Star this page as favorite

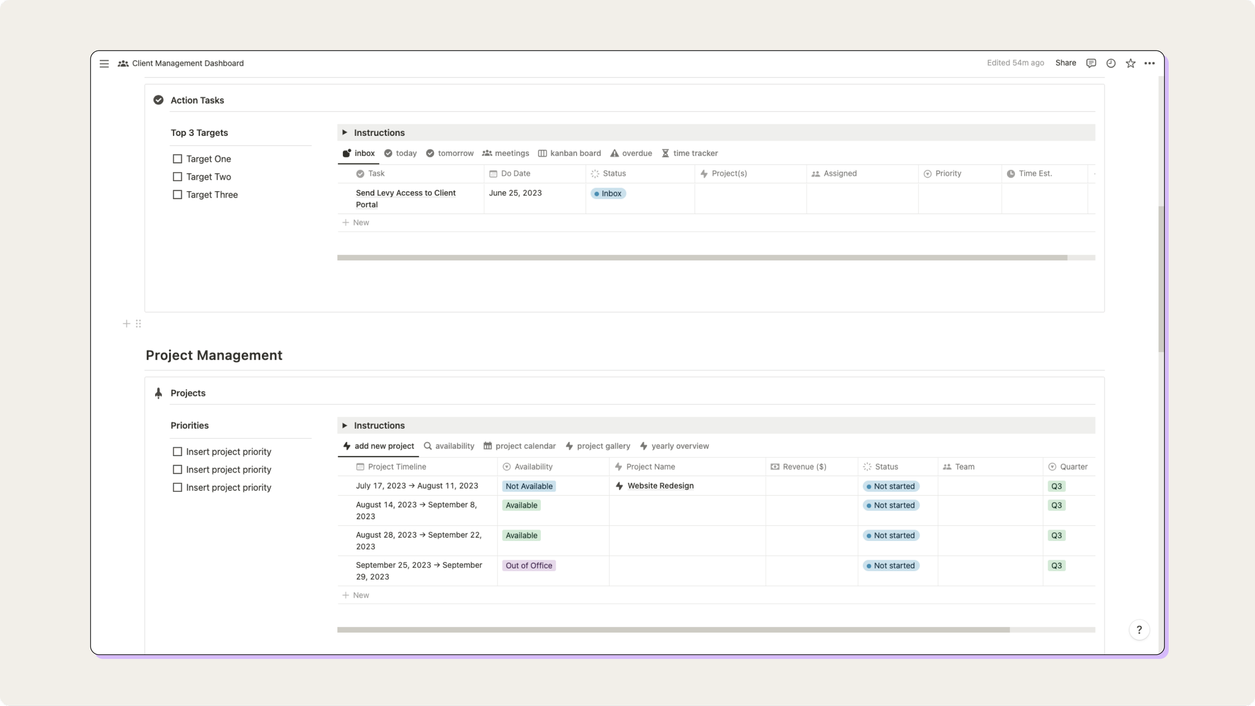(1131, 63)
